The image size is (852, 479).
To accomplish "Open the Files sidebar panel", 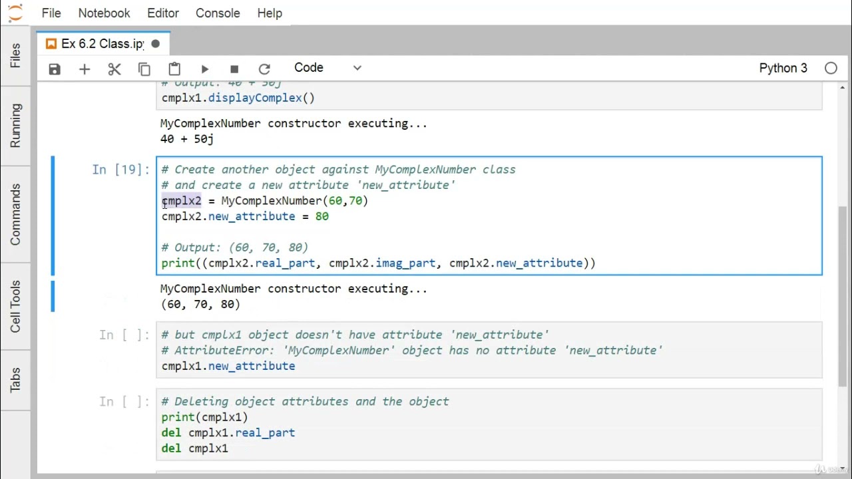I will tap(15, 55).
